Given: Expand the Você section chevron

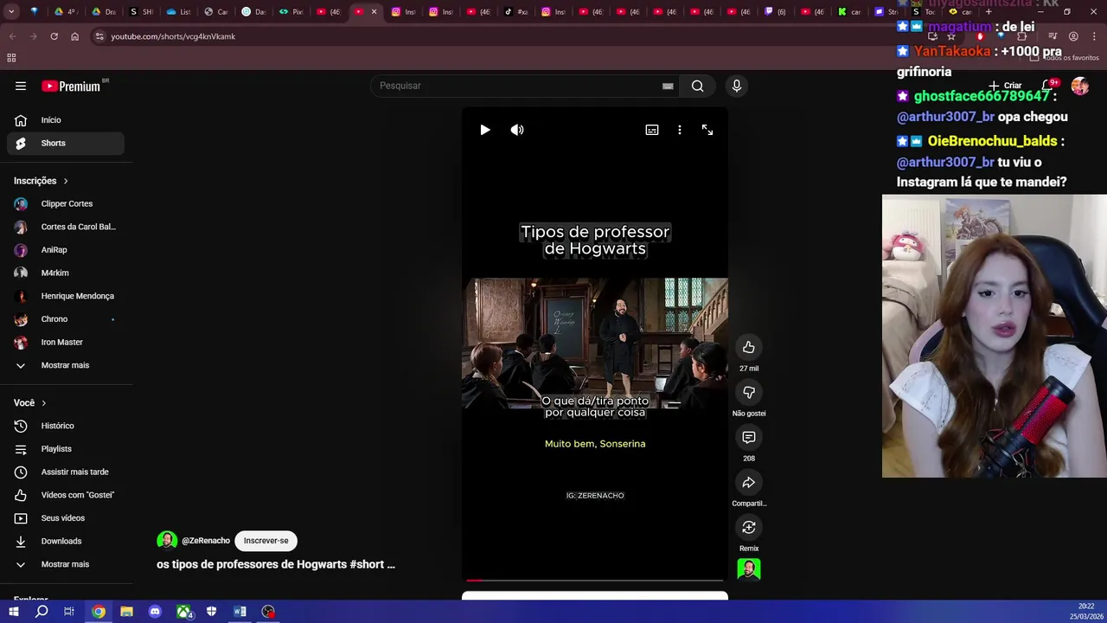Looking at the screenshot, I should [44, 403].
